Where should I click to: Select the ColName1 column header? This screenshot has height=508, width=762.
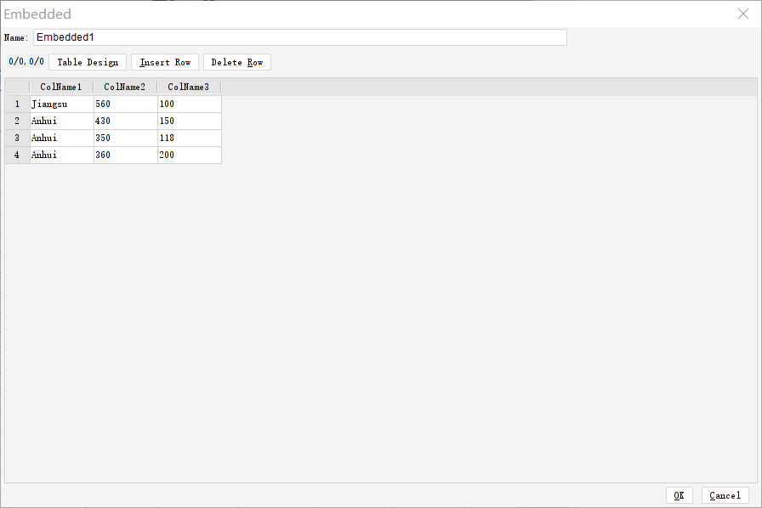tap(60, 86)
